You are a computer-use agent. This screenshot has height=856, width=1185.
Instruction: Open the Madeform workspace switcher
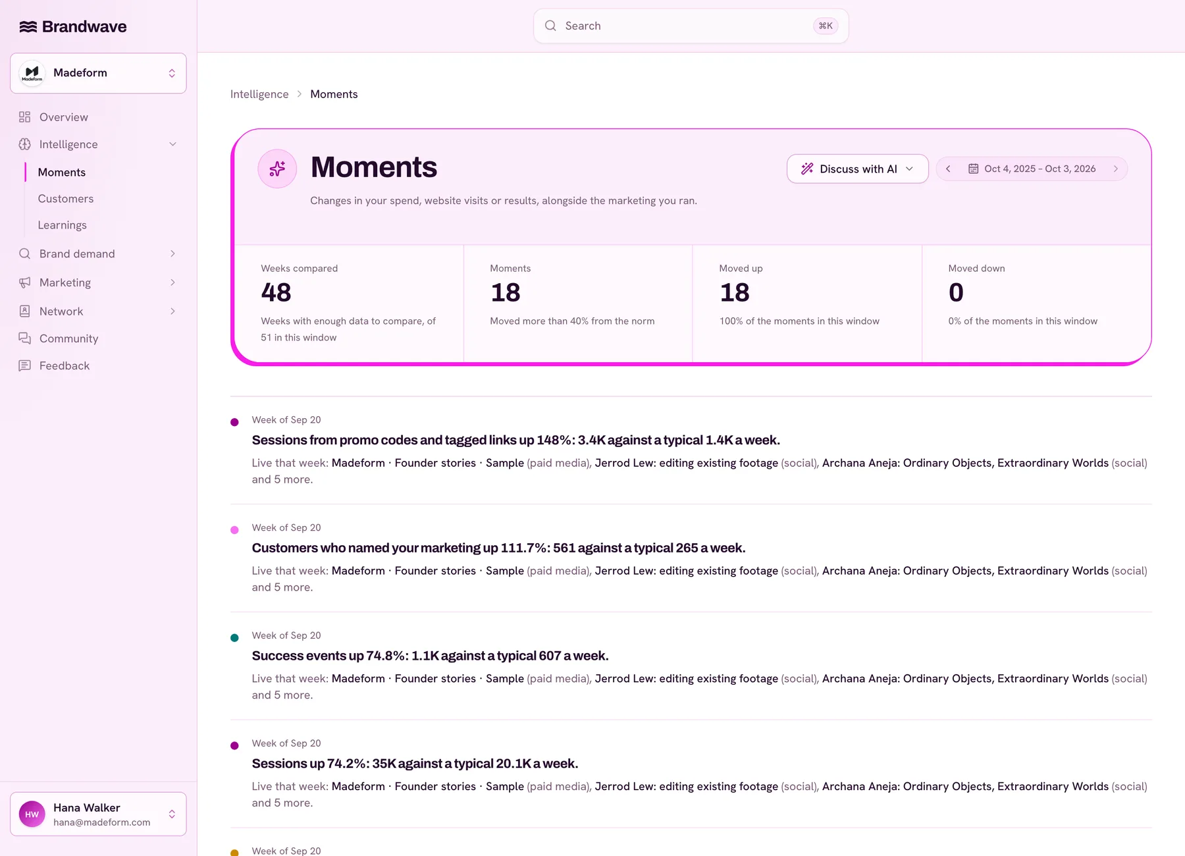pos(98,73)
